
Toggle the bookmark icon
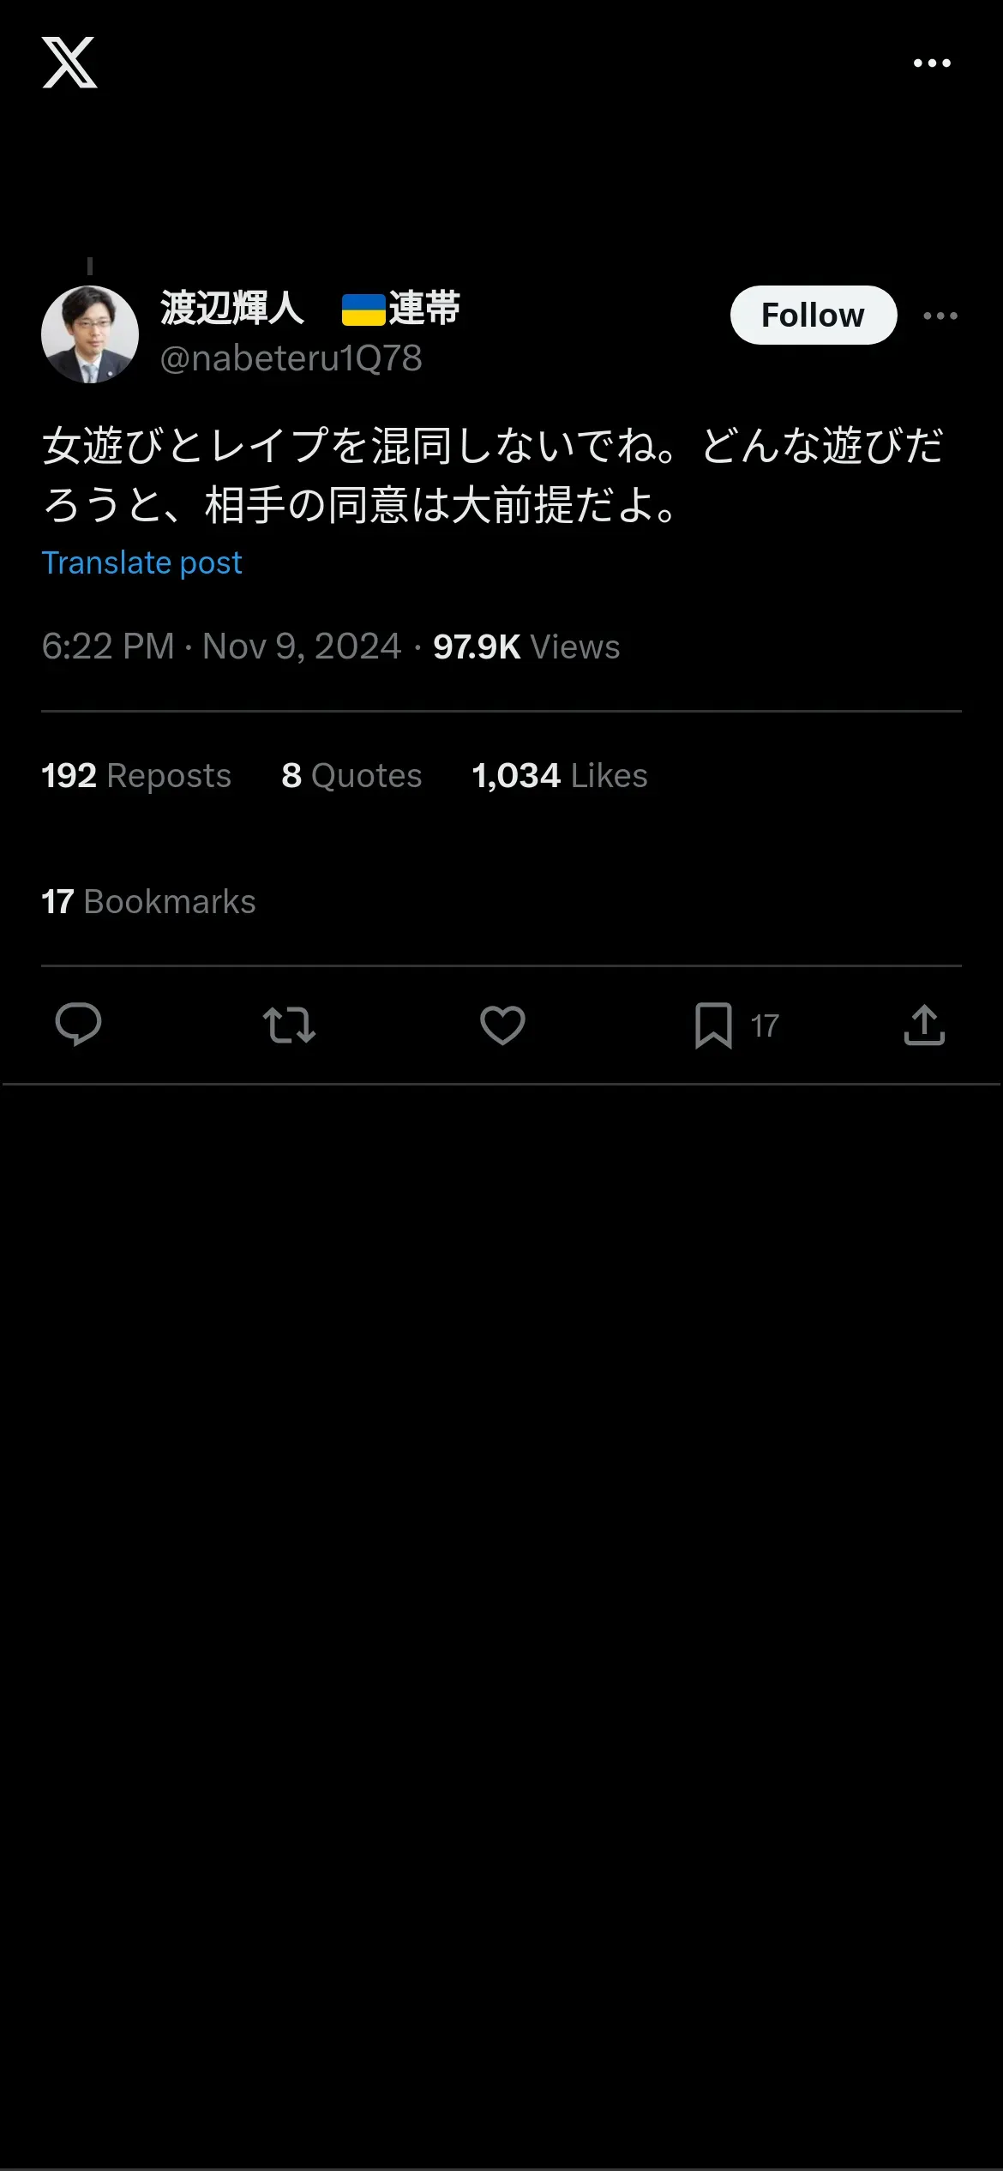[713, 1025]
